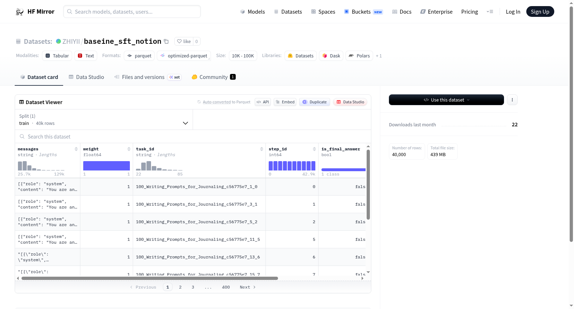Select the Polars library tag

coord(359,56)
